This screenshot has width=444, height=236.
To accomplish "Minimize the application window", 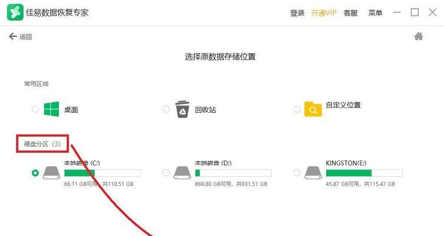I will pos(397,12).
